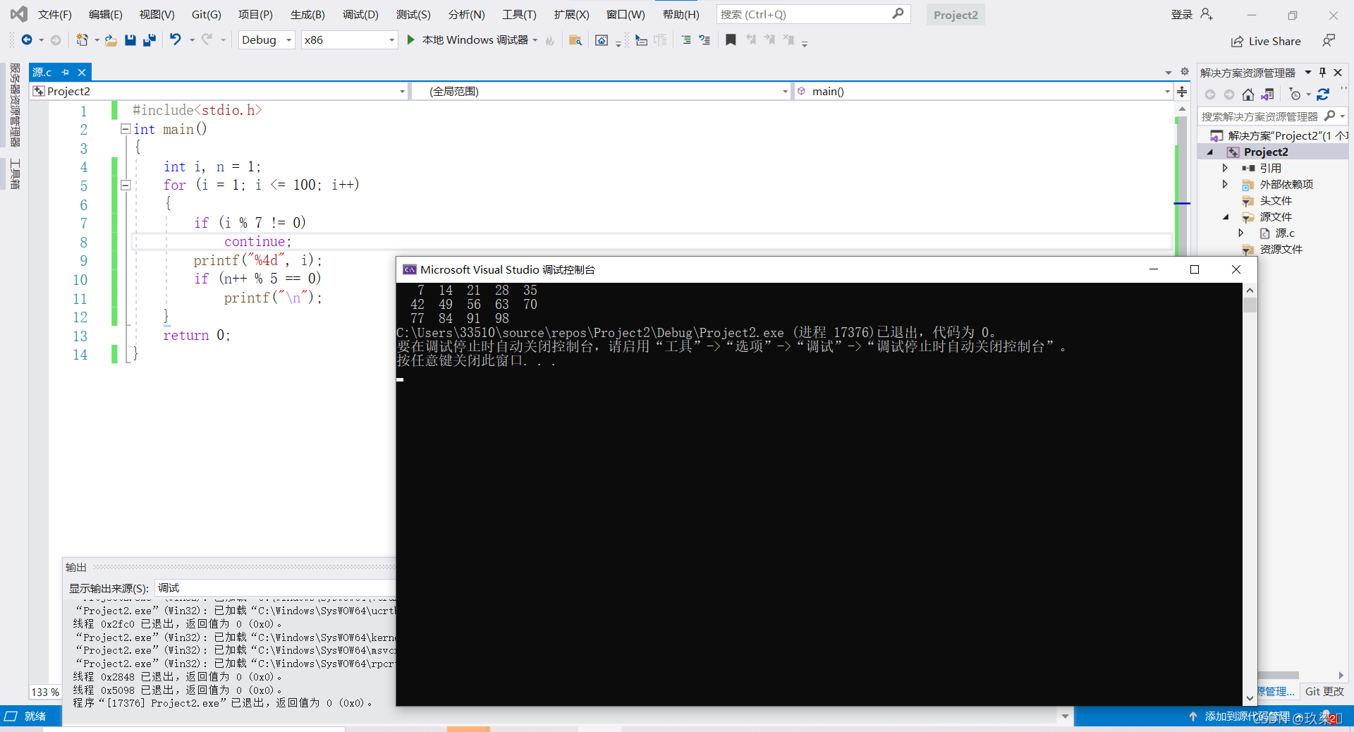Click the Comment out selected lines icon
The width and height of the screenshot is (1354, 732).
point(685,40)
